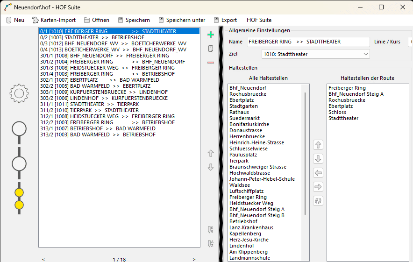Open the Ziel dropdown showing 1010: Stadttheater
Viewport: 413px width, 262px height.
click(x=315, y=54)
